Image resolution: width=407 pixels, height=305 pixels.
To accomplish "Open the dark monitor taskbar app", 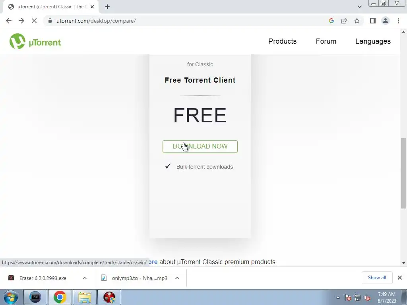I will coord(35,297).
